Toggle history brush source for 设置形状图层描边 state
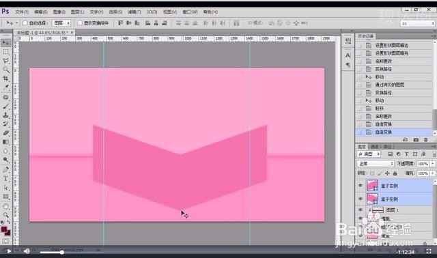The width and height of the screenshot is (437, 258). 360,45
